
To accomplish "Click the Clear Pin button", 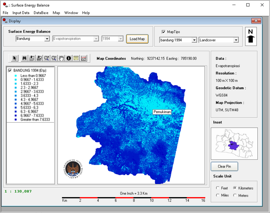I will pos(224,167).
